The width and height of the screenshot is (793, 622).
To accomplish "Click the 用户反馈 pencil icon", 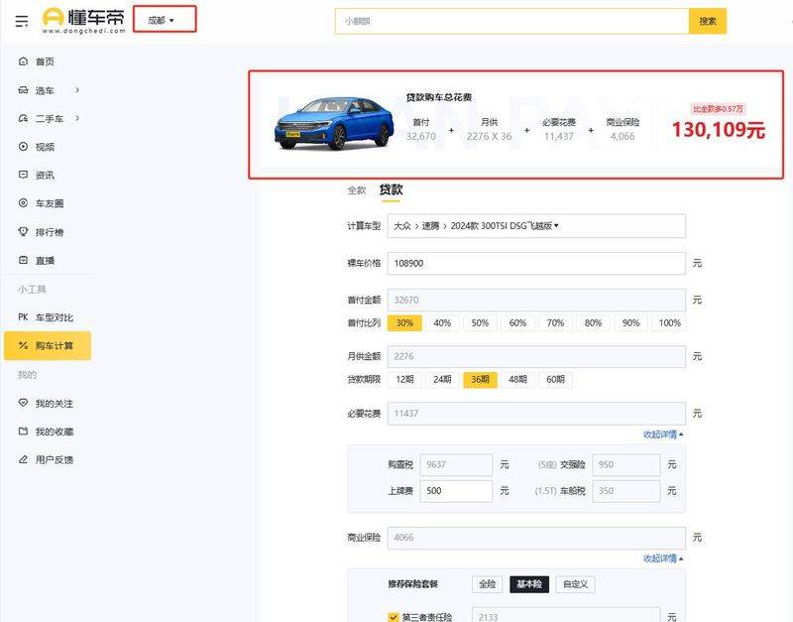I will click(x=23, y=460).
